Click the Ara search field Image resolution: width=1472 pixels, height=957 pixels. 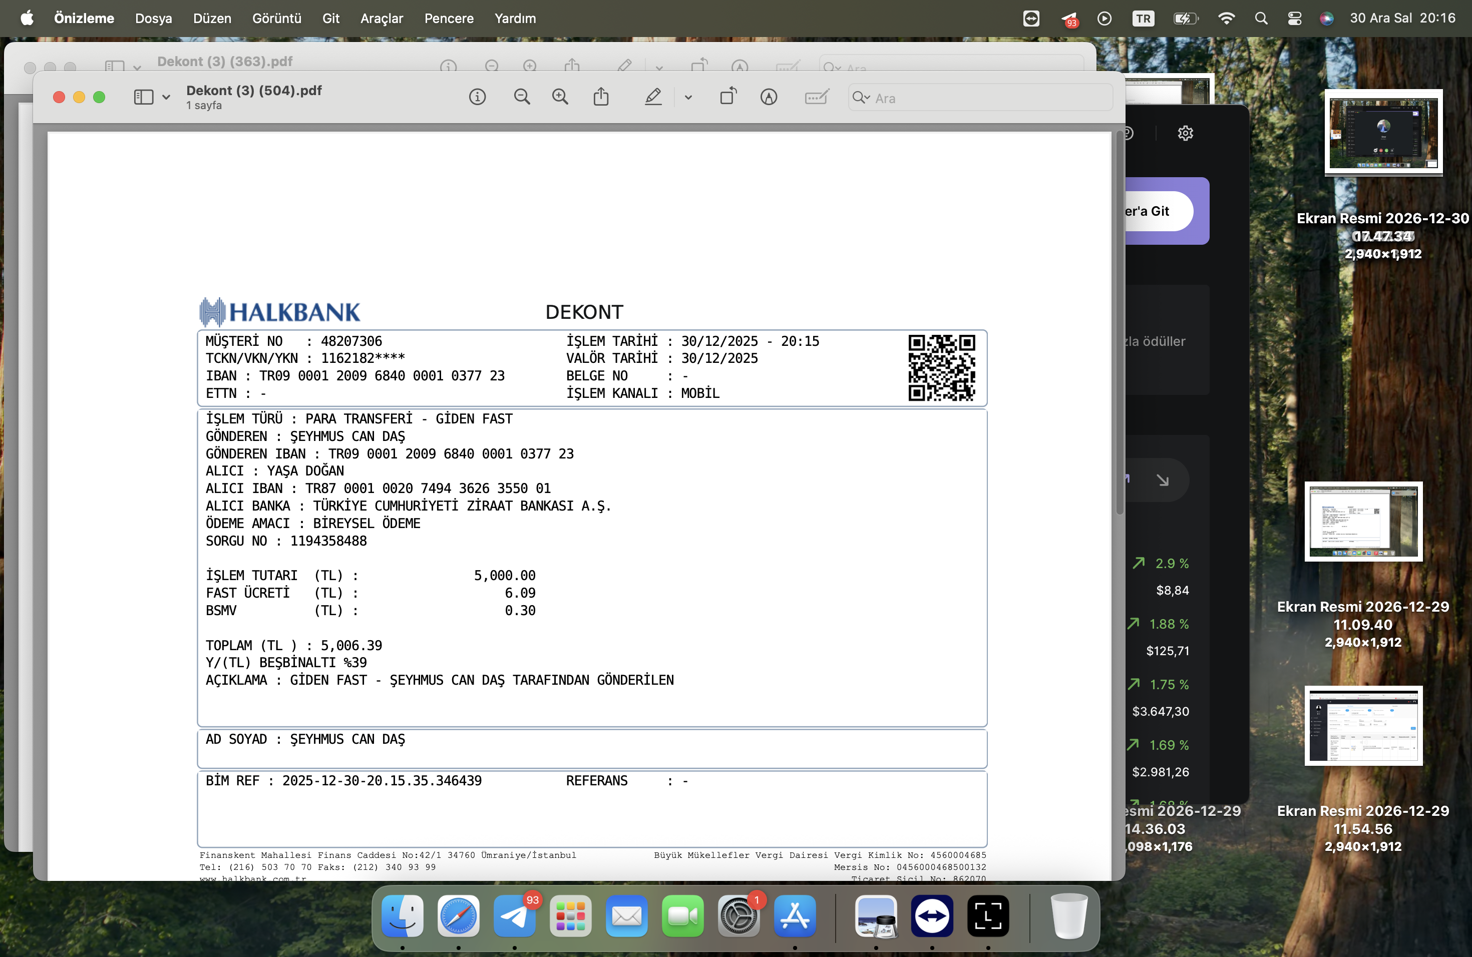click(980, 98)
